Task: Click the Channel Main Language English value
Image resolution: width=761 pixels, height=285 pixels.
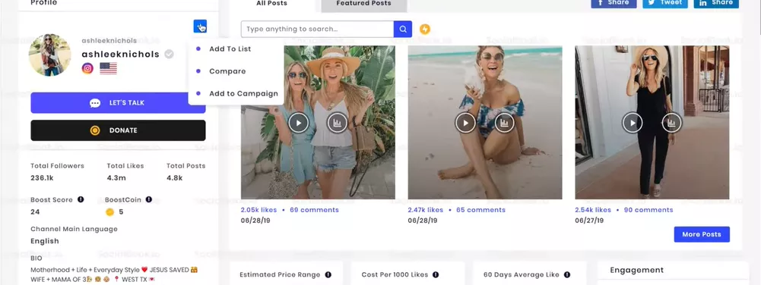Action: (x=45, y=241)
